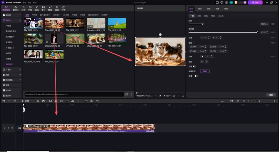Toggle the track lock icon

pyautogui.click(x=4, y=128)
